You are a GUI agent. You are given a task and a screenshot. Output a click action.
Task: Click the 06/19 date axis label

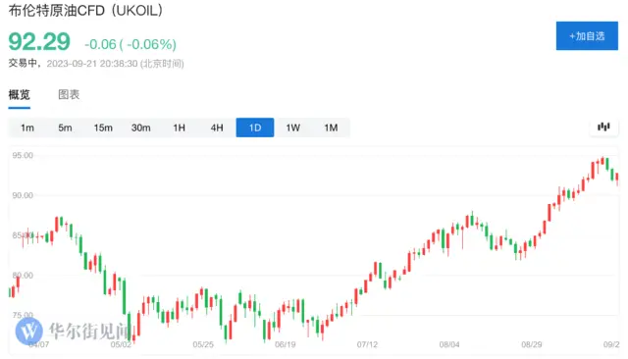click(x=285, y=344)
